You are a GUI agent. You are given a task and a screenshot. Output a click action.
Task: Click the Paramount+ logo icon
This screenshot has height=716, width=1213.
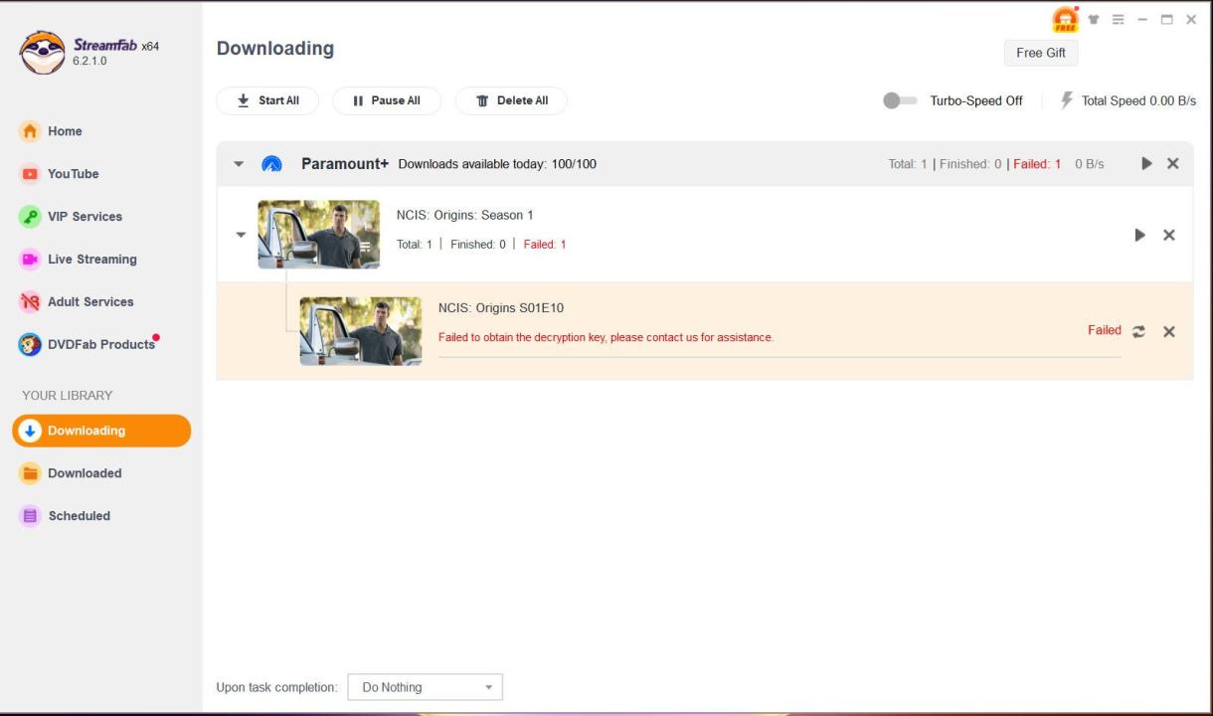point(271,164)
